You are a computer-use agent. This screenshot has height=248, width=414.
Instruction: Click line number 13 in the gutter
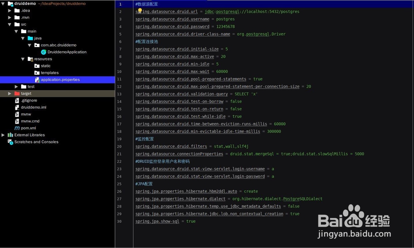119,94
